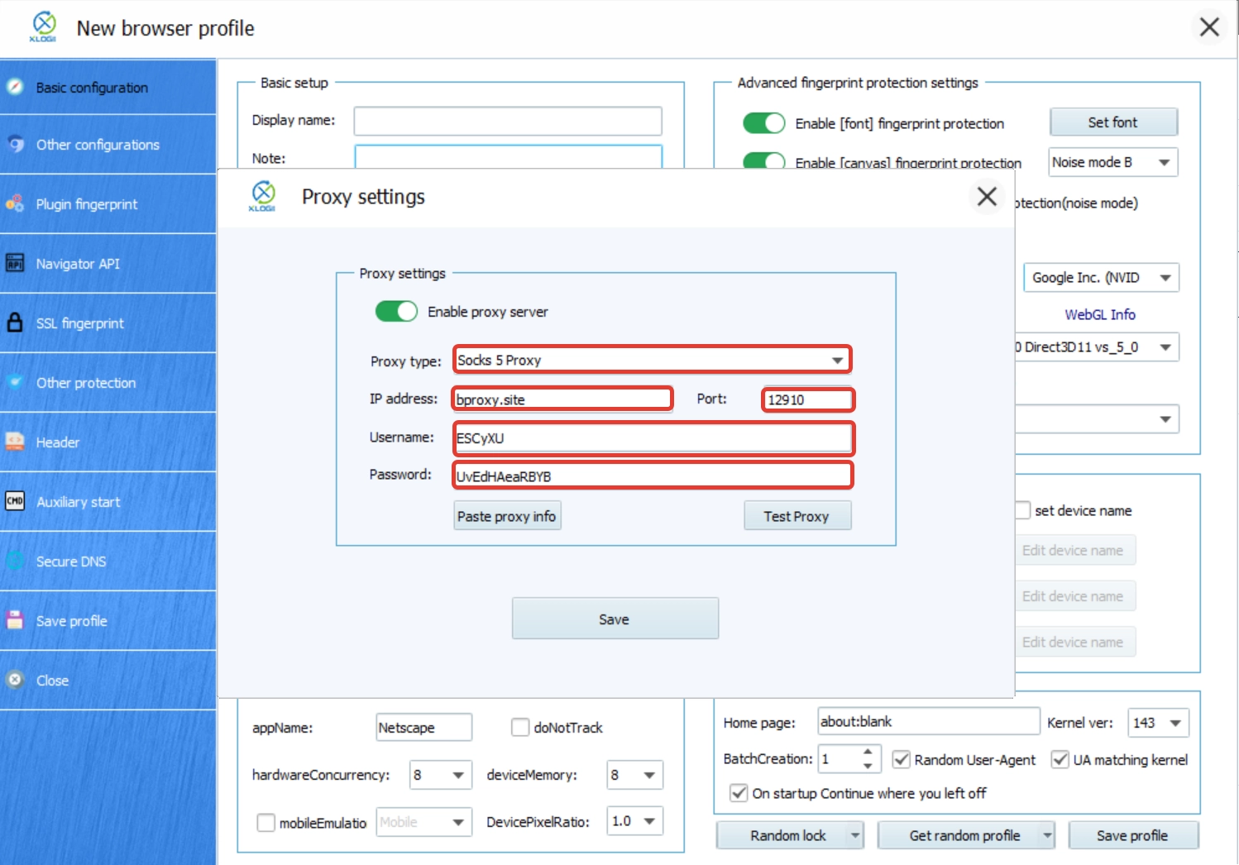Viewport: 1239px width, 865px height.
Task: Close the Proxy settings dialog
Action: coord(987,197)
